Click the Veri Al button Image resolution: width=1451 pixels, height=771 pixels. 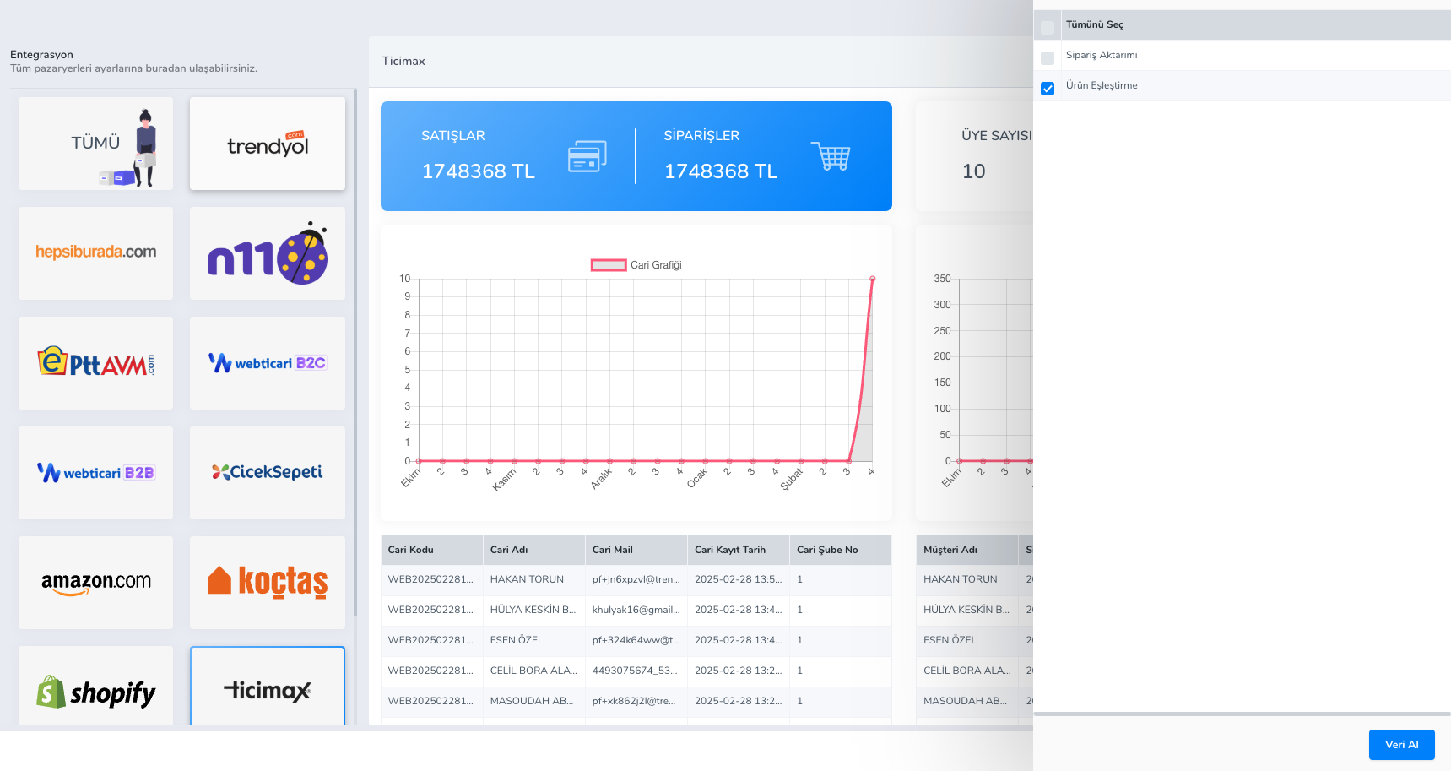coord(1401,744)
